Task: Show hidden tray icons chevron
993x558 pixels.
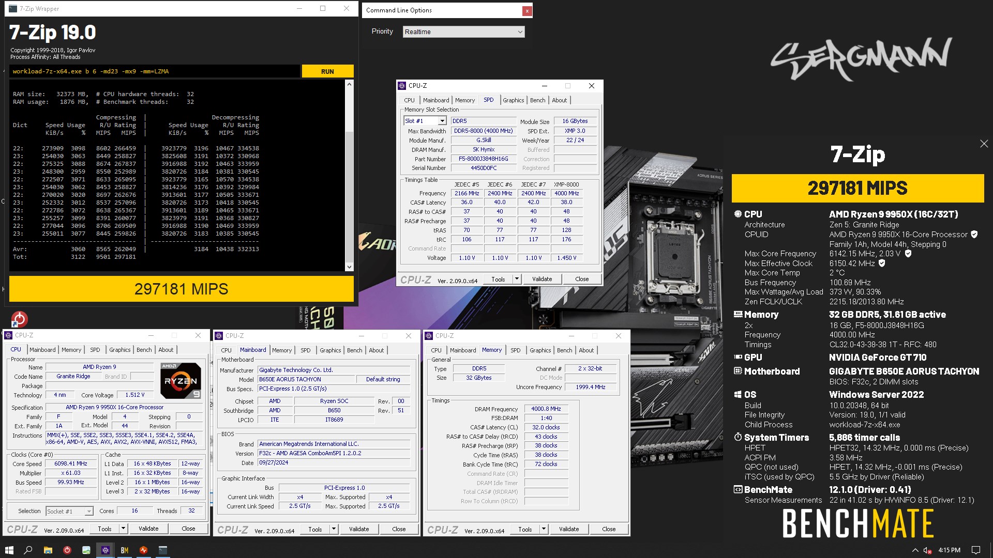Action: click(x=915, y=550)
